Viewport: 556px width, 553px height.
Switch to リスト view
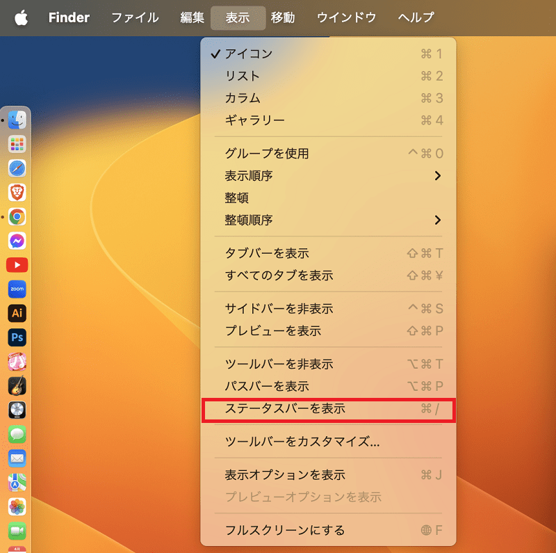pyautogui.click(x=328, y=76)
